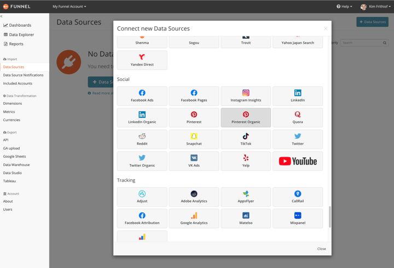Go to Dimensions page
Viewport: 394px width, 268px height.
point(13,103)
